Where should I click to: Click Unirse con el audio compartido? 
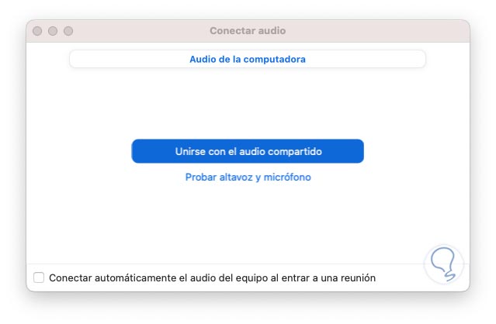248,151
